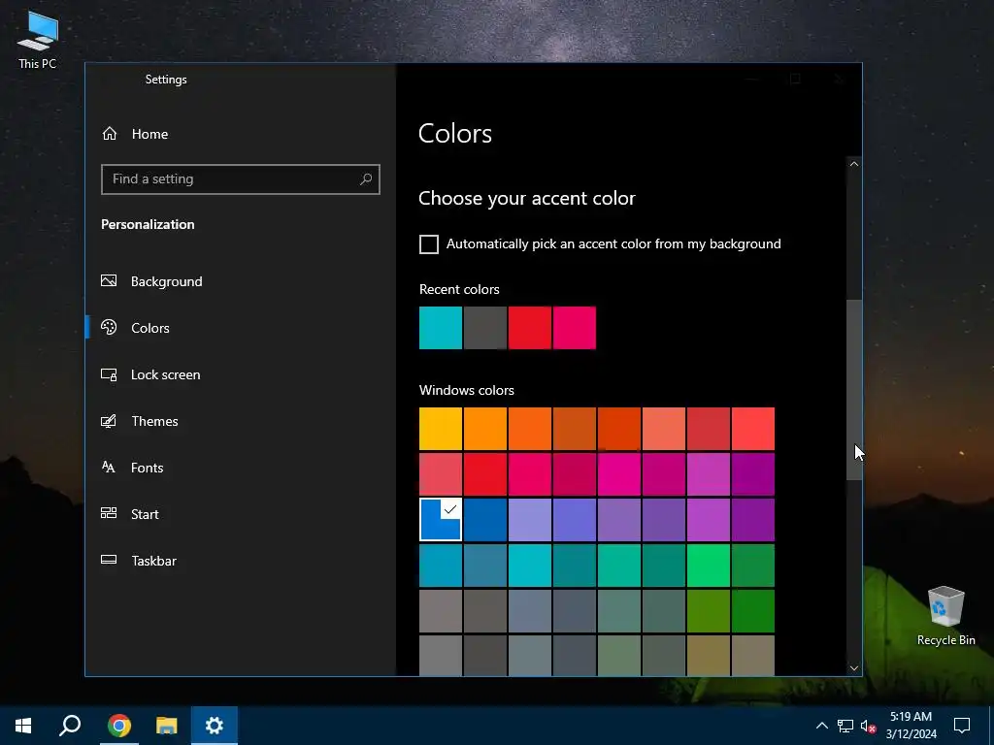Pick the red recent color swatch

click(x=529, y=328)
